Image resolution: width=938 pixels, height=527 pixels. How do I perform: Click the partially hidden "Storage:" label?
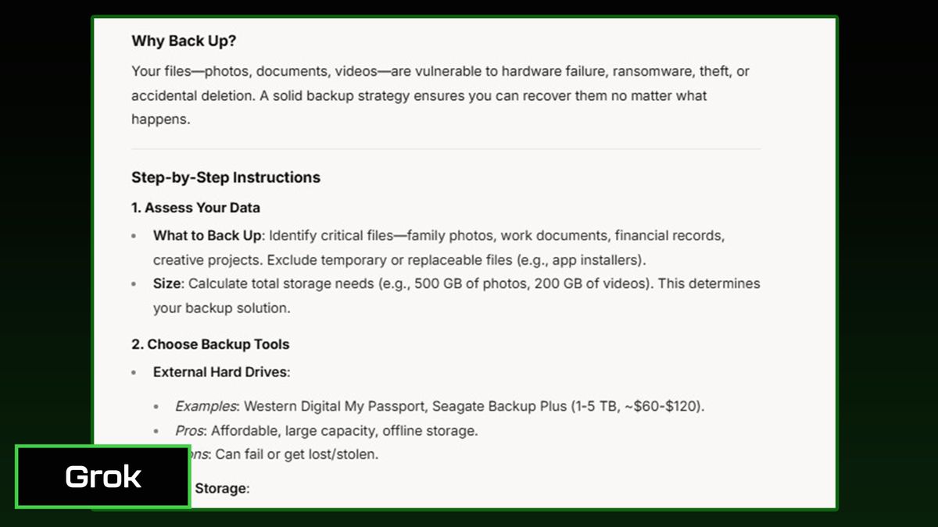(x=221, y=489)
